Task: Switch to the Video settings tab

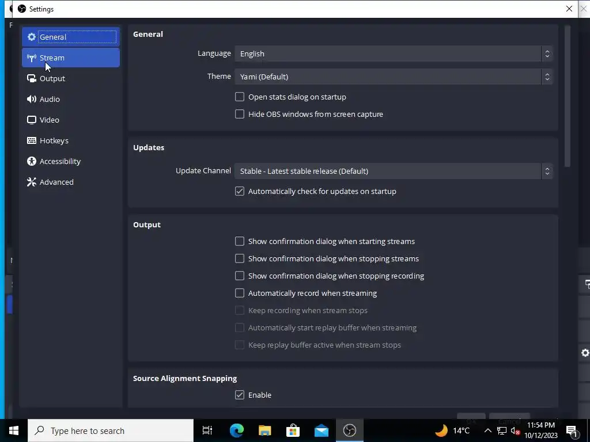Action: (x=71, y=120)
